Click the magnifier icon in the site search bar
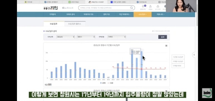 tap(131, 8)
